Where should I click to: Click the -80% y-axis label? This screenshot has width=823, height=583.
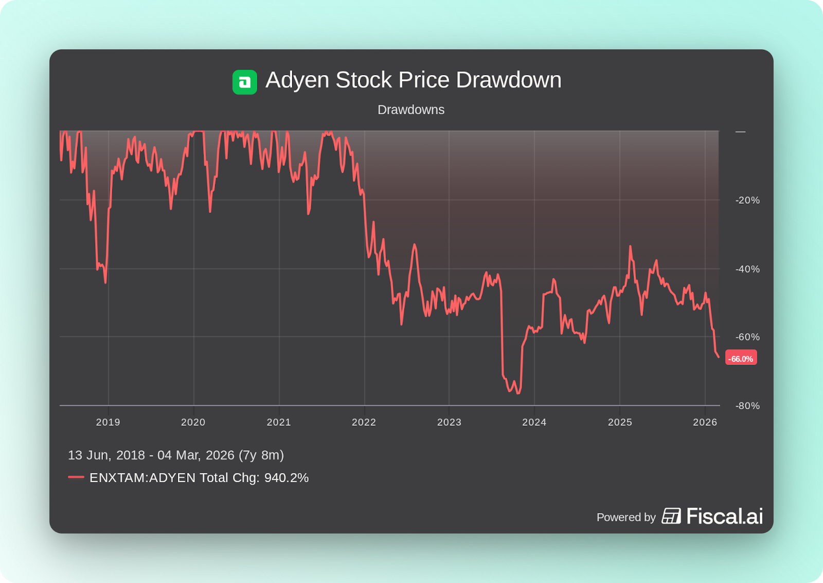(747, 406)
